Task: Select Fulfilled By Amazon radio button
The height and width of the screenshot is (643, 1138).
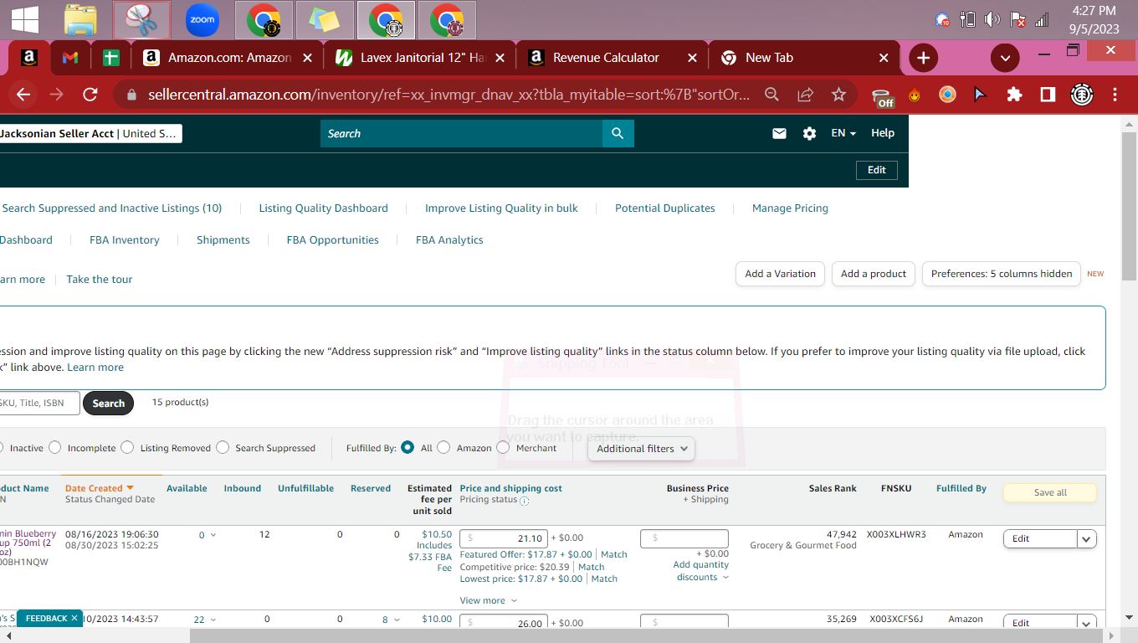Action: pyautogui.click(x=443, y=448)
